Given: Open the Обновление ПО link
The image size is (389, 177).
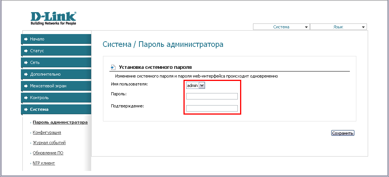Looking at the screenshot, I should [48, 153].
